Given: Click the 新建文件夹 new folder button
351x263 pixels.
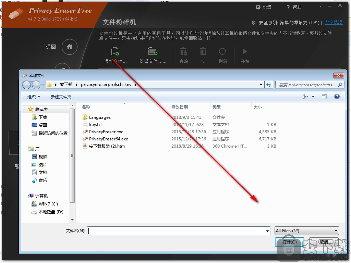Looking at the screenshot, I should pyautogui.click(x=61, y=97).
